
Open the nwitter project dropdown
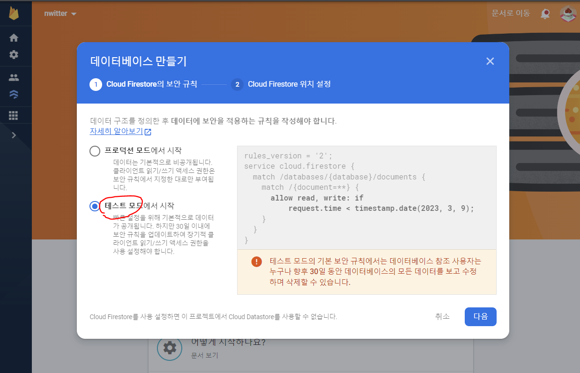tap(60, 14)
